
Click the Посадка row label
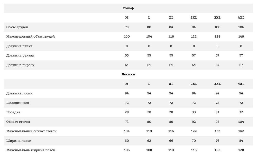point(13,112)
